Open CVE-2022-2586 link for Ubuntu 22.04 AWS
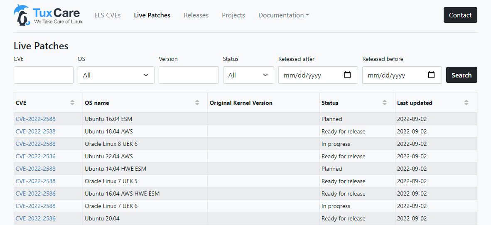This screenshot has height=225, width=491. click(x=35, y=156)
